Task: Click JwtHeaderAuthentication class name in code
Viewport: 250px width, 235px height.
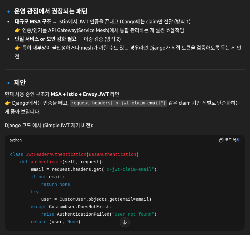Action: (56, 154)
